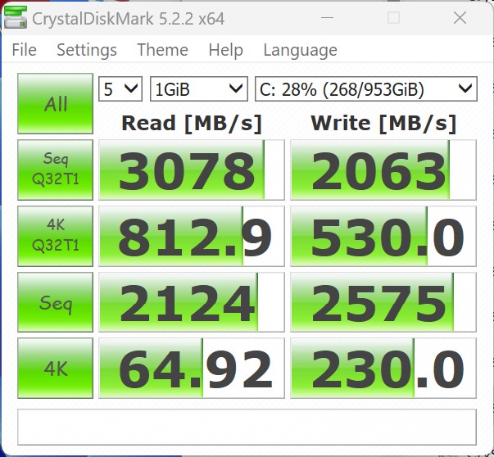This screenshot has width=494, height=457.
Task: Click the Read [MB/s] column header
Action: (192, 123)
